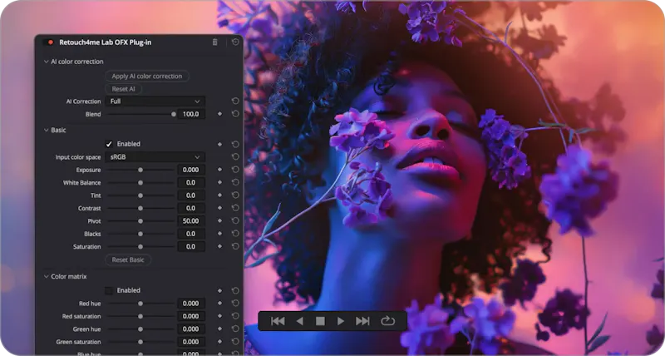Viewport: 665px width, 356px height.
Task: Adjust the Blend slider
Action: coord(140,114)
